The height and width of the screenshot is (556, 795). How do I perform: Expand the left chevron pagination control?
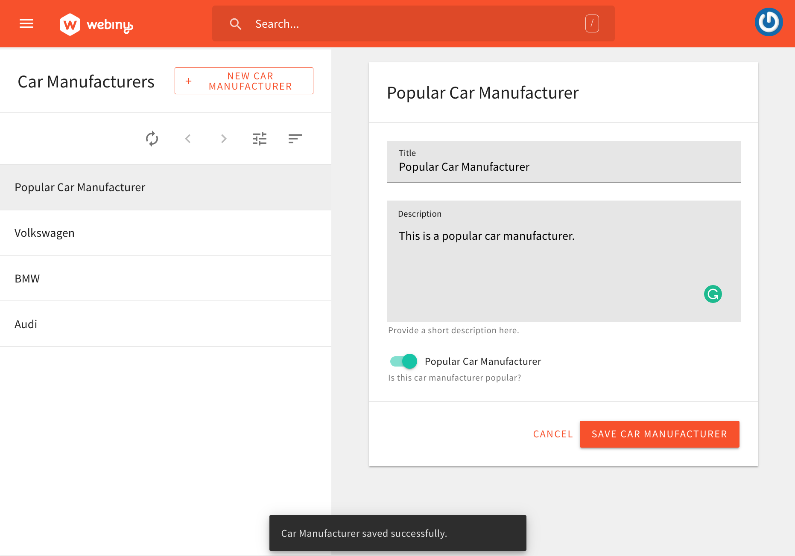[x=188, y=138]
